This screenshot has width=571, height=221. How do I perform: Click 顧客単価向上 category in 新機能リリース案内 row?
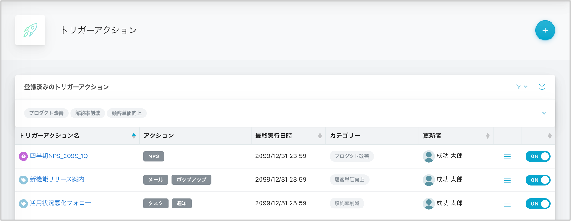coord(350,180)
